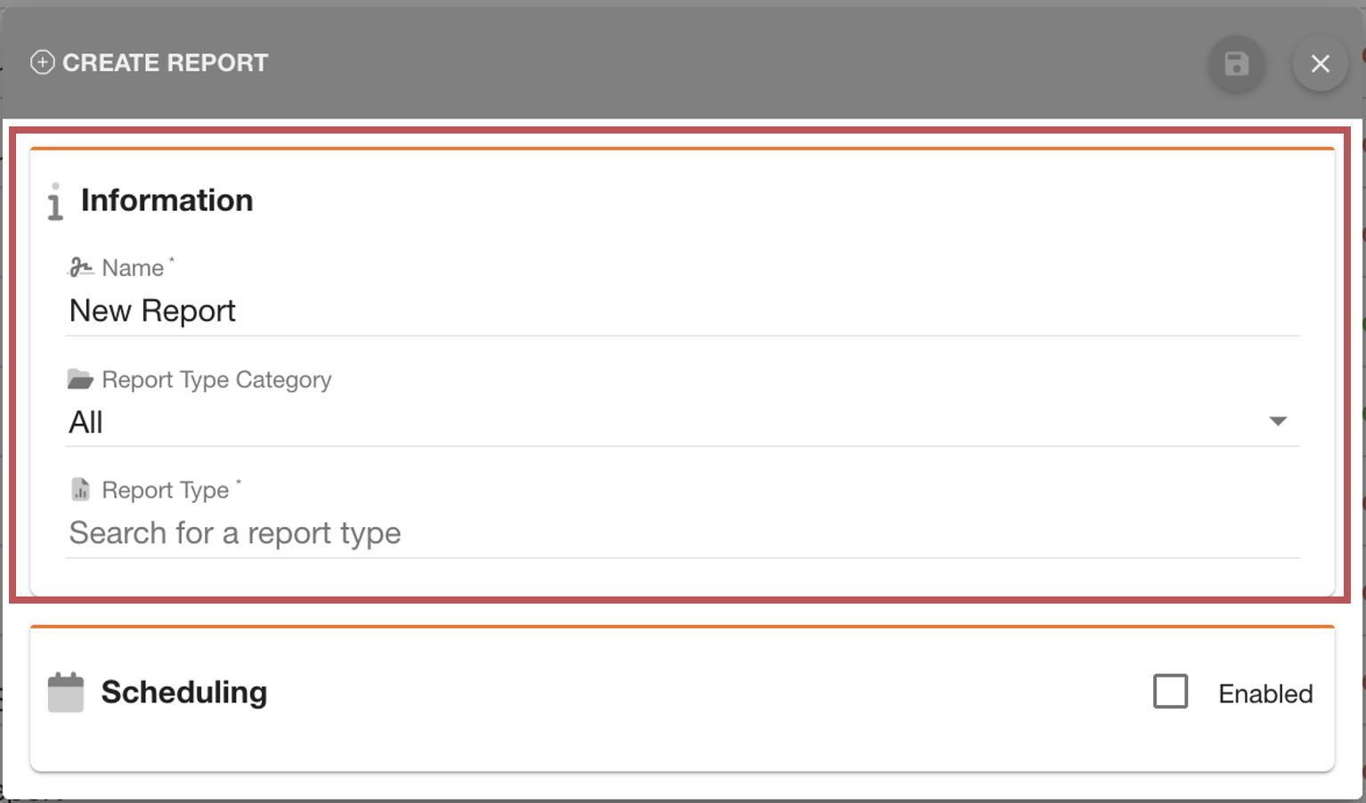Click the Enabled label text
1366x803 pixels.
[1264, 693]
